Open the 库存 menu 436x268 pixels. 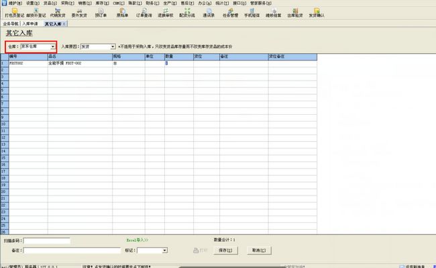(x=102, y=3)
